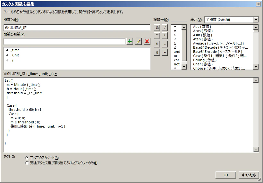The height and width of the screenshot is (183, 263).
Task: Click the pencil edit parameter icon
Action: coord(138,41)
